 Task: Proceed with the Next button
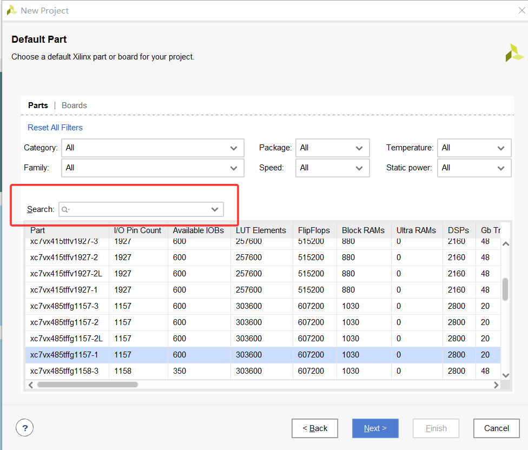375,428
